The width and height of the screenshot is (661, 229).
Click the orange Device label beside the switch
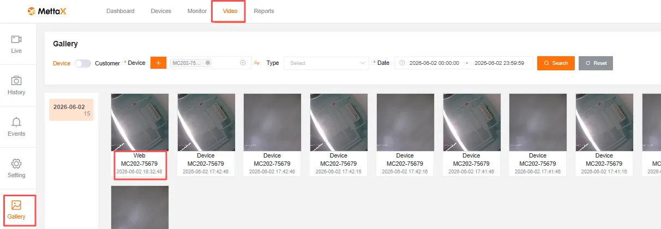62,63
